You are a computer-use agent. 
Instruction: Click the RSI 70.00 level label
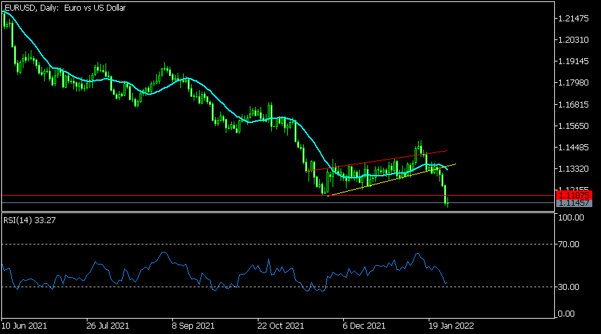pyautogui.click(x=574, y=244)
